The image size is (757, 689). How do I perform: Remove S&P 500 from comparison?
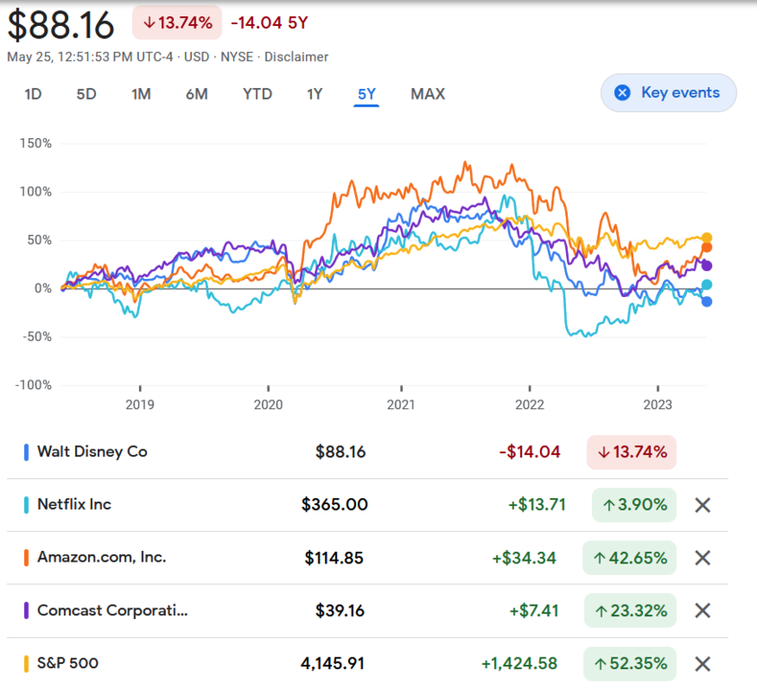703,664
